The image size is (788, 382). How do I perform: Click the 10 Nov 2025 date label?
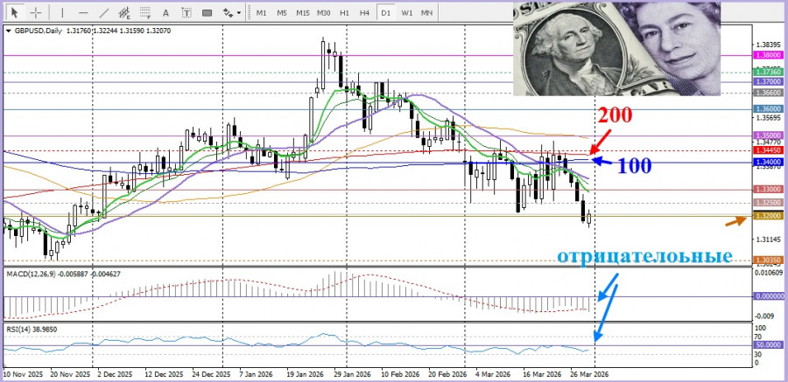[23, 375]
